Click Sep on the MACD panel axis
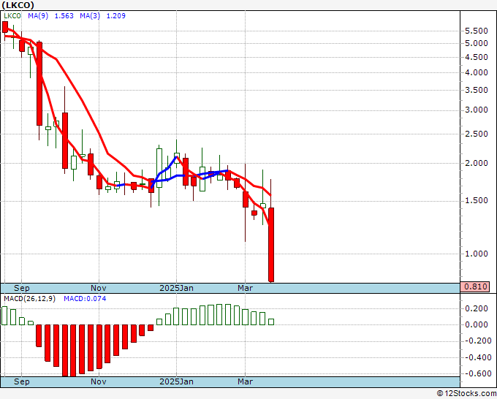The width and height of the screenshot is (497, 399). (x=21, y=381)
